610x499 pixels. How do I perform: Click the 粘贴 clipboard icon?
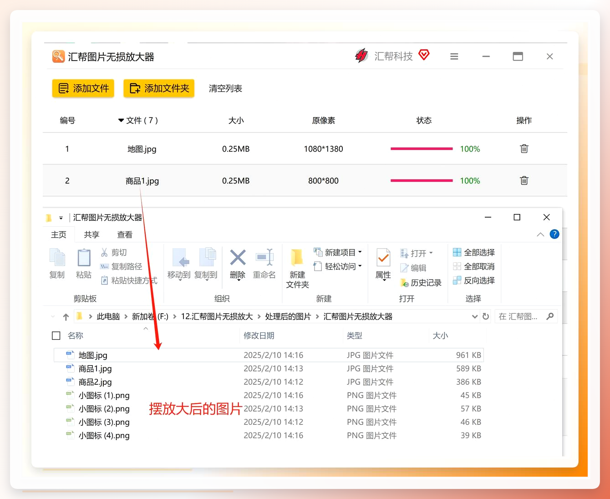pyautogui.click(x=84, y=257)
